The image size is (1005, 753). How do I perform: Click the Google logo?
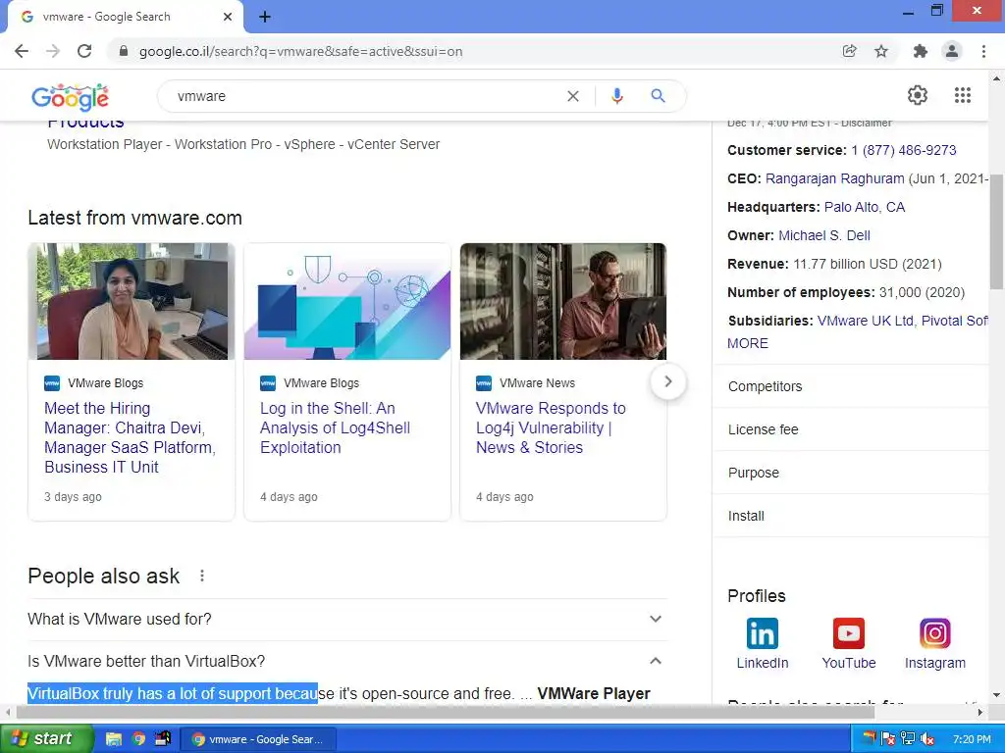[x=70, y=97]
